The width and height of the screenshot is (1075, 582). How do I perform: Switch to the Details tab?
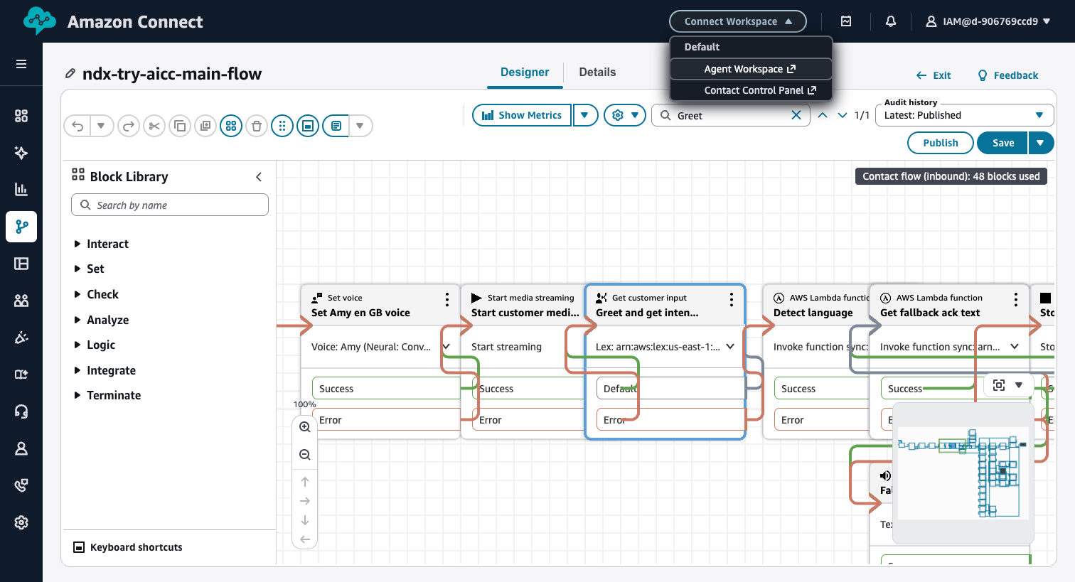[597, 72]
